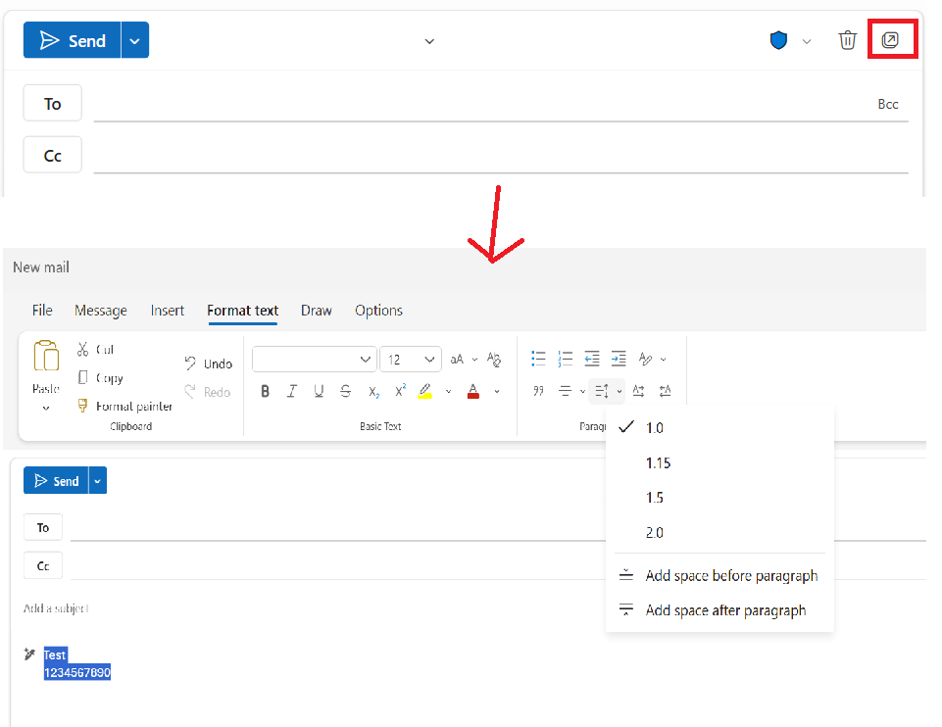Click the lower small Send button
The image size is (942, 727).
(56, 480)
